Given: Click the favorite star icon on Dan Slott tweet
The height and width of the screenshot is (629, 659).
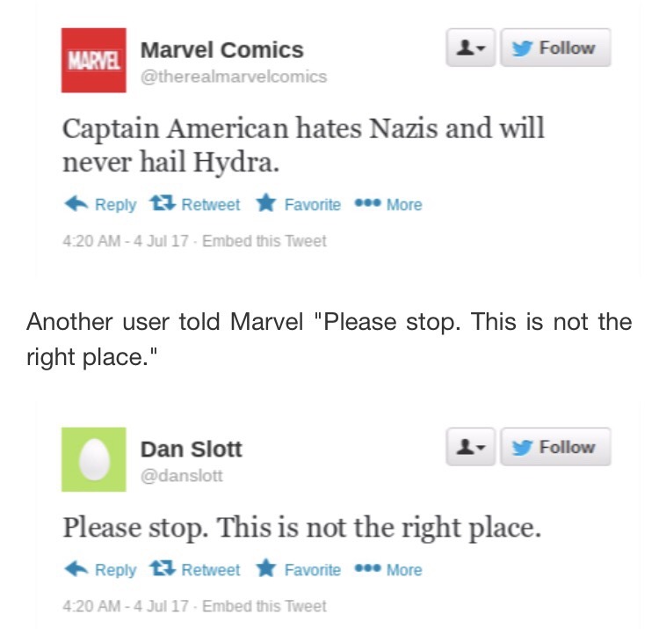Looking at the screenshot, I should [265, 569].
